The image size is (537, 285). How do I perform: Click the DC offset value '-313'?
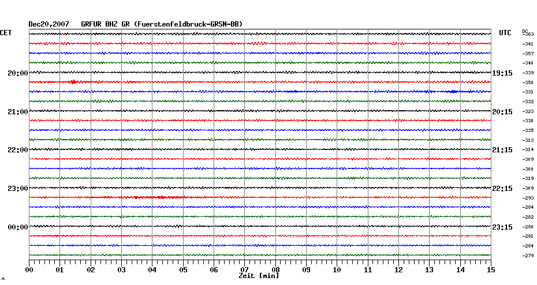point(528,140)
